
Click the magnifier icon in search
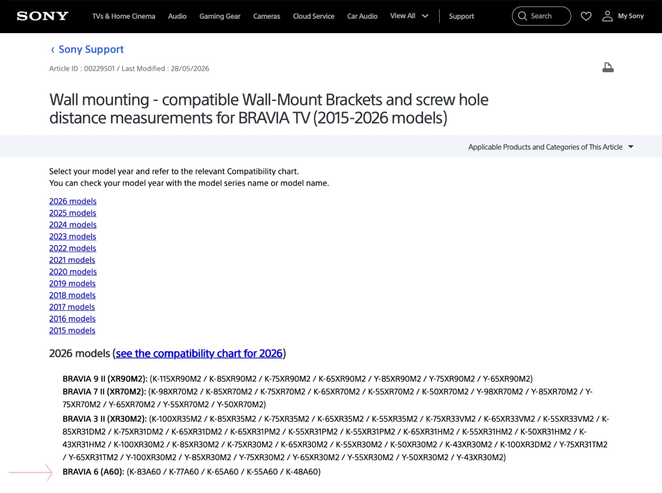(x=522, y=16)
